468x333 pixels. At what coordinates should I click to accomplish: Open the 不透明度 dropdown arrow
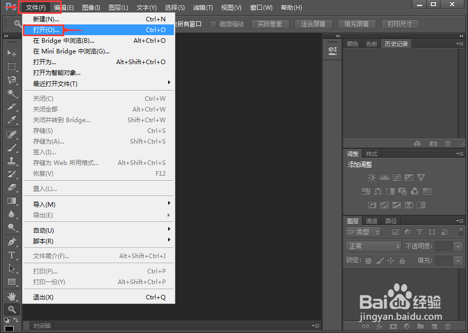[x=458, y=246]
